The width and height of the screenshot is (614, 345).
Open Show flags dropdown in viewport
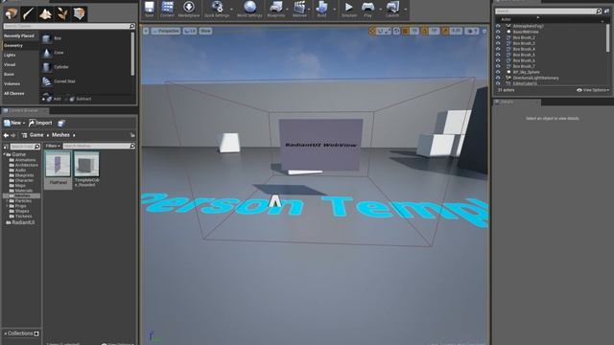[205, 31]
